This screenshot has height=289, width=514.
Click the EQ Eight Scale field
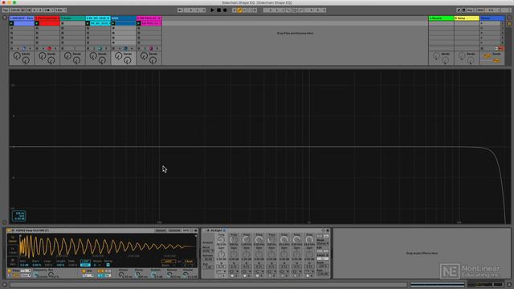coord(323,267)
